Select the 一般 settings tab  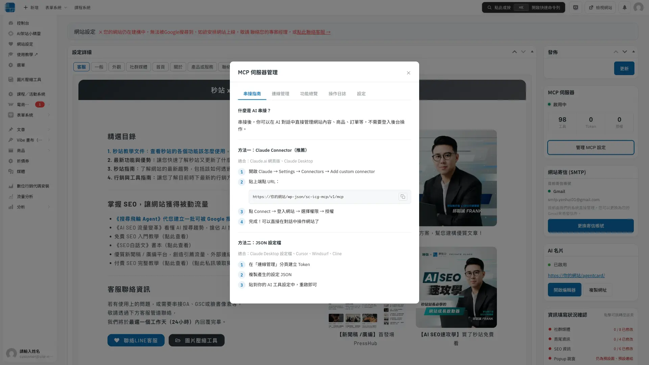99,67
